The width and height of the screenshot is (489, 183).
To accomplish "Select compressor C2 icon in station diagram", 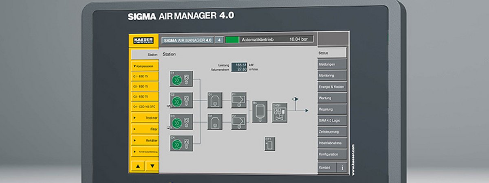I will 181,100.
